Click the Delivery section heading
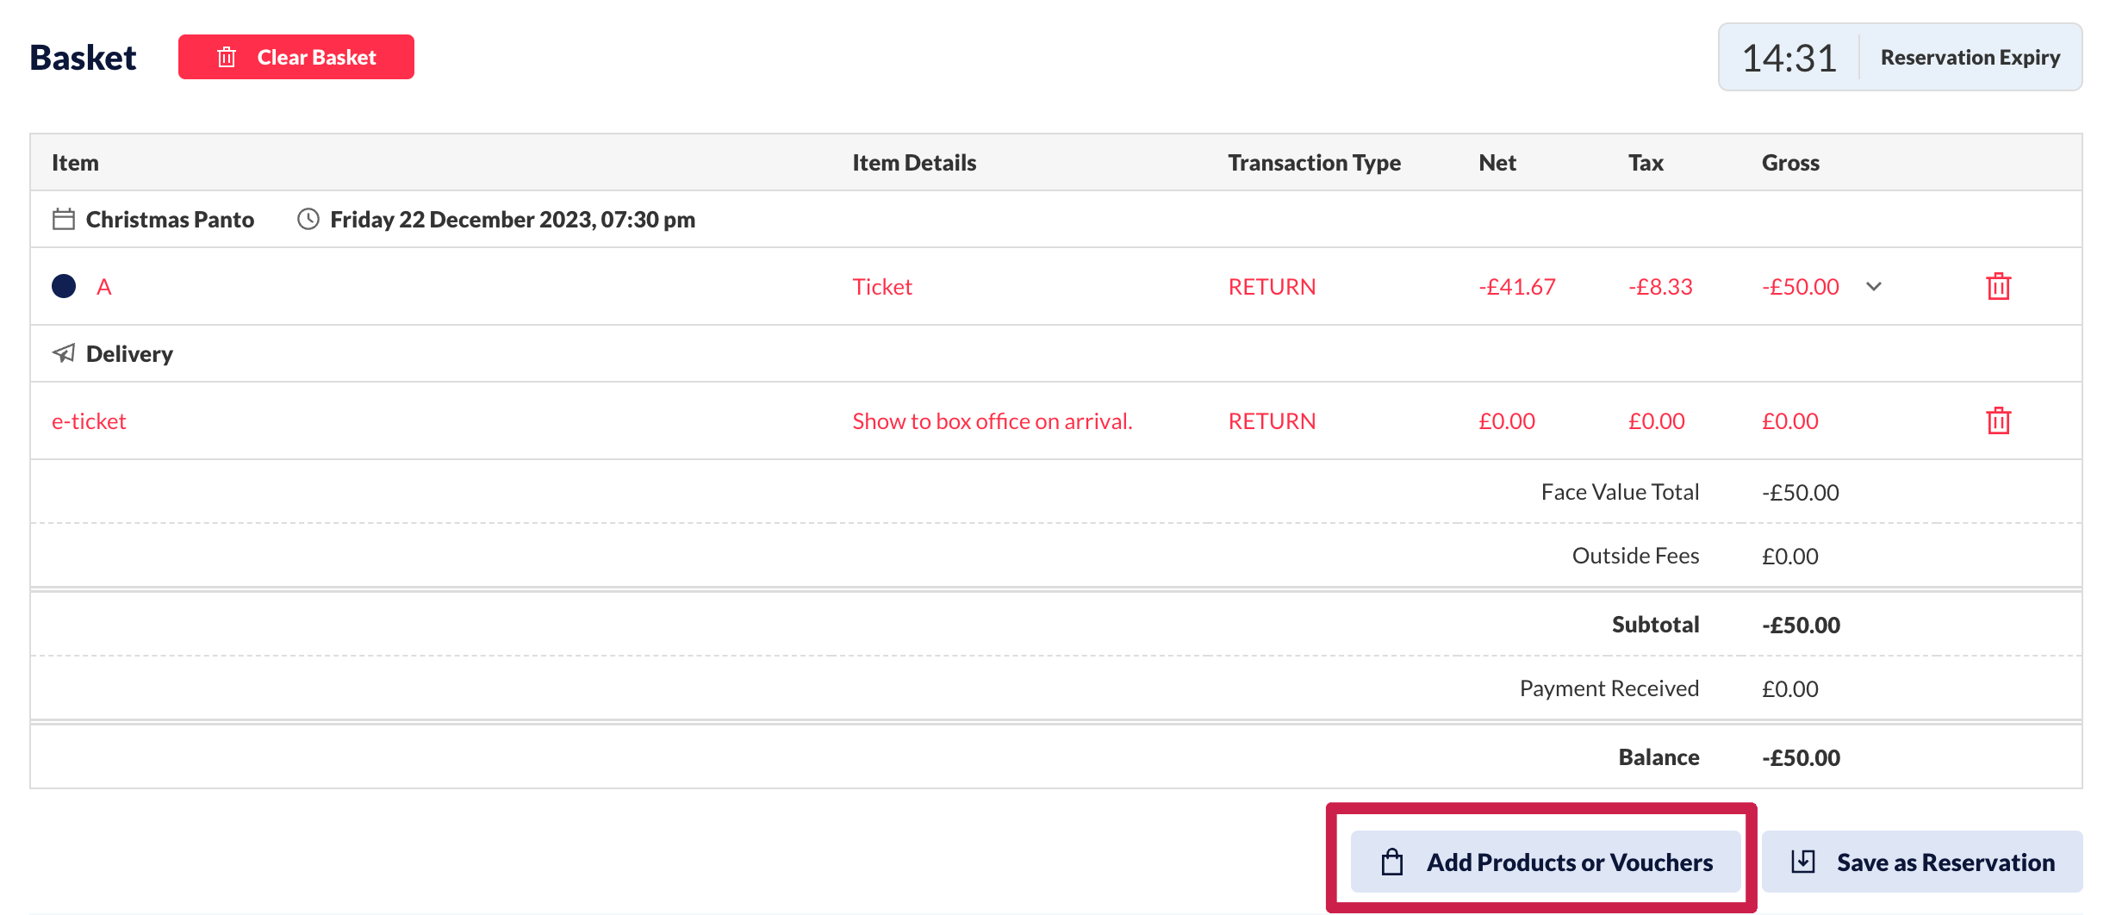Viewport: 2116px width, 915px height. pos(129,354)
